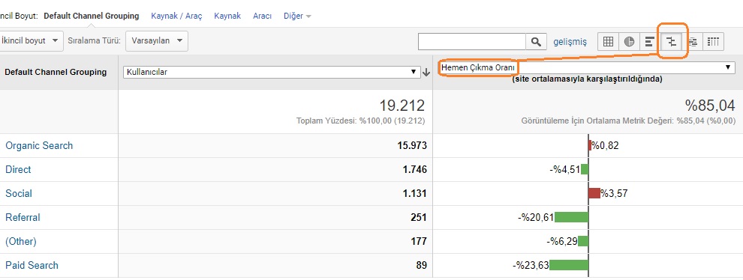Open the Organic Search channel link
The image size is (743, 280).
pyautogui.click(x=39, y=146)
